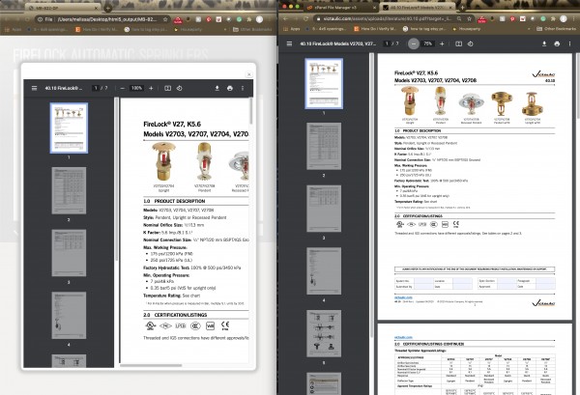Zoom in the right PDF viewer

[442, 43]
